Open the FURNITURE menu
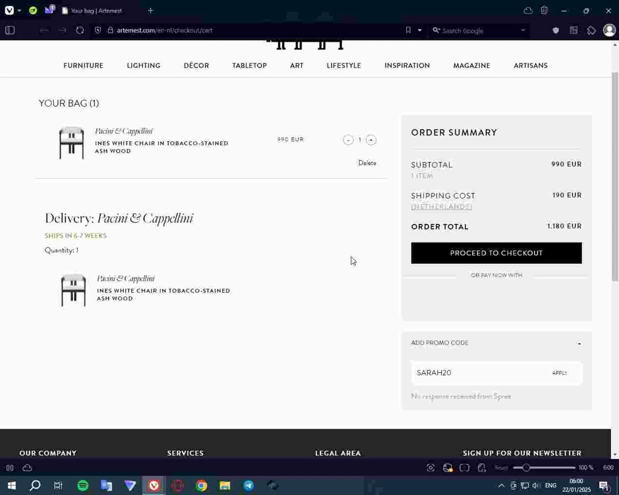The image size is (619, 495). pos(83,66)
